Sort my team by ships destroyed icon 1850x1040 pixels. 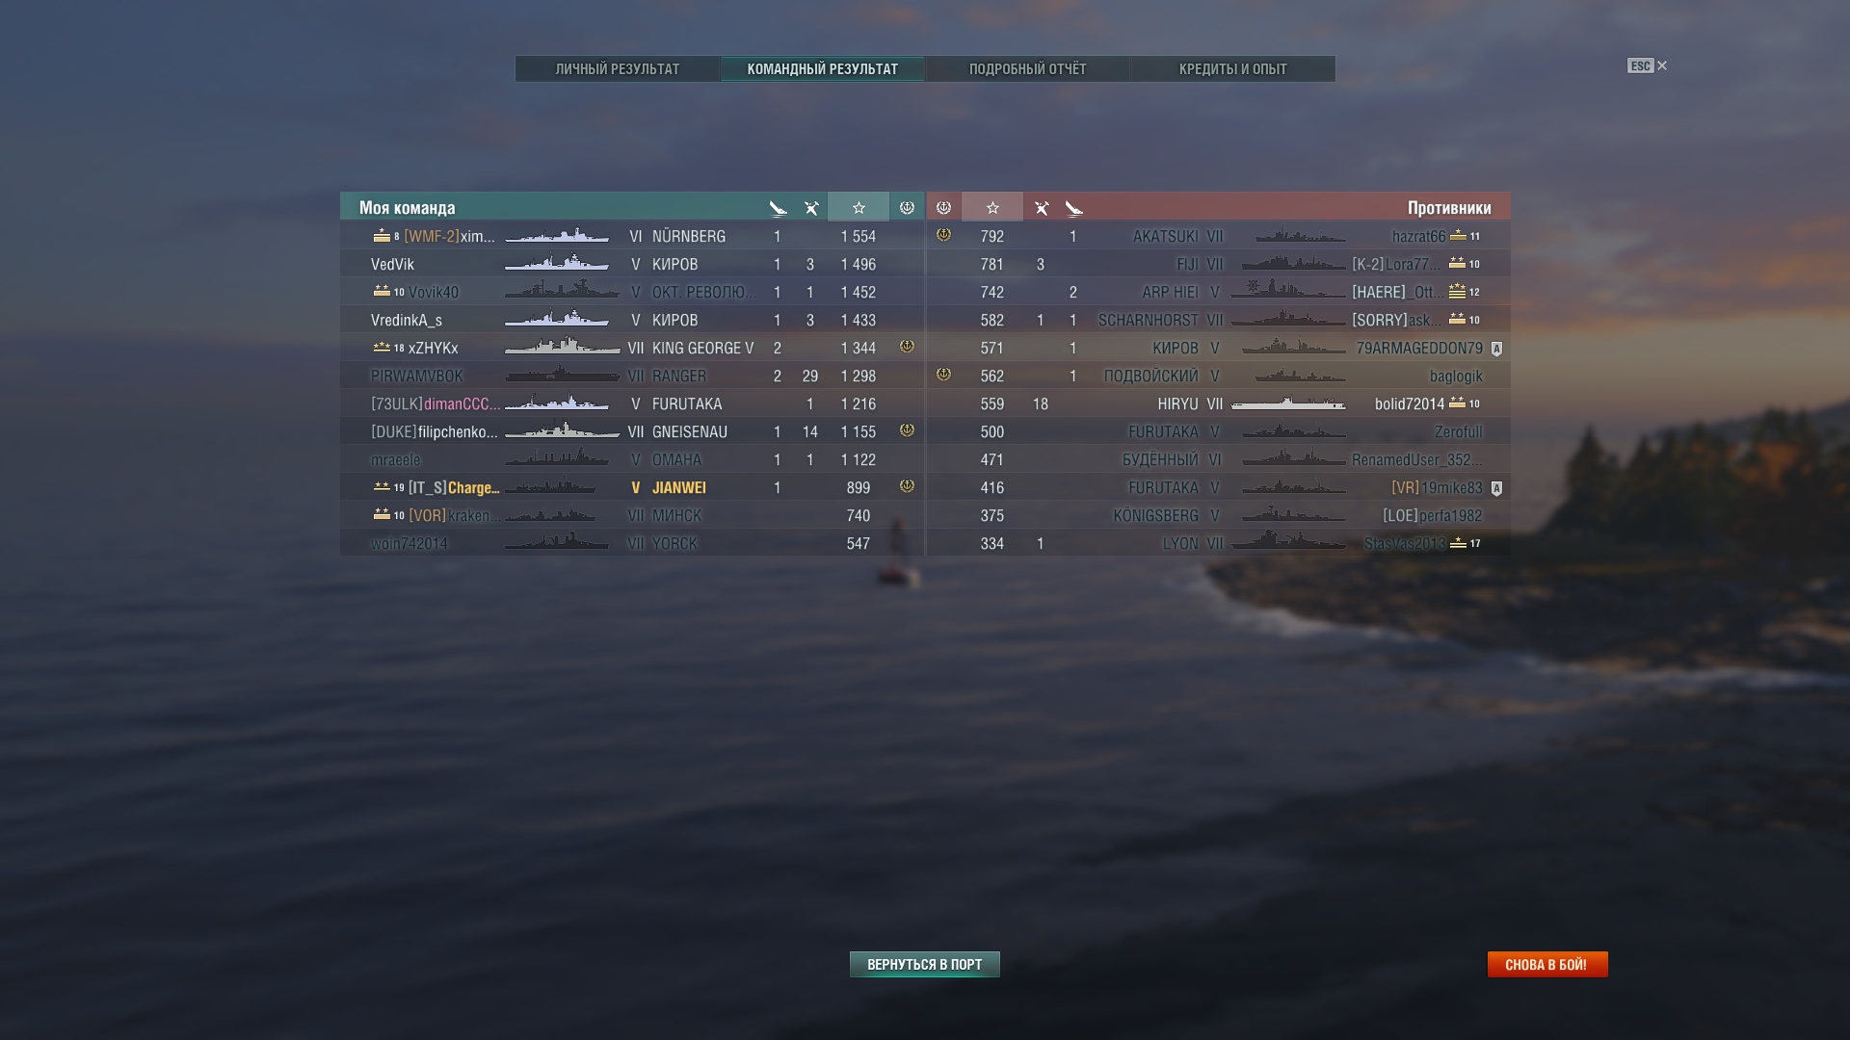pos(778,208)
